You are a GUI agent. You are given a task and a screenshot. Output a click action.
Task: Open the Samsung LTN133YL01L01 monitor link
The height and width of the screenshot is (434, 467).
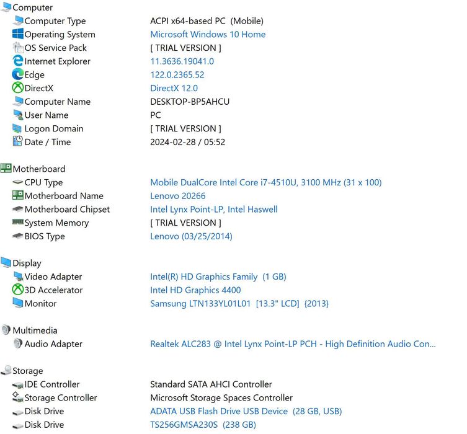pyautogui.click(x=239, y=303)
